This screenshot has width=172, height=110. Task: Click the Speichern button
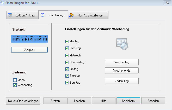(128, 101)
